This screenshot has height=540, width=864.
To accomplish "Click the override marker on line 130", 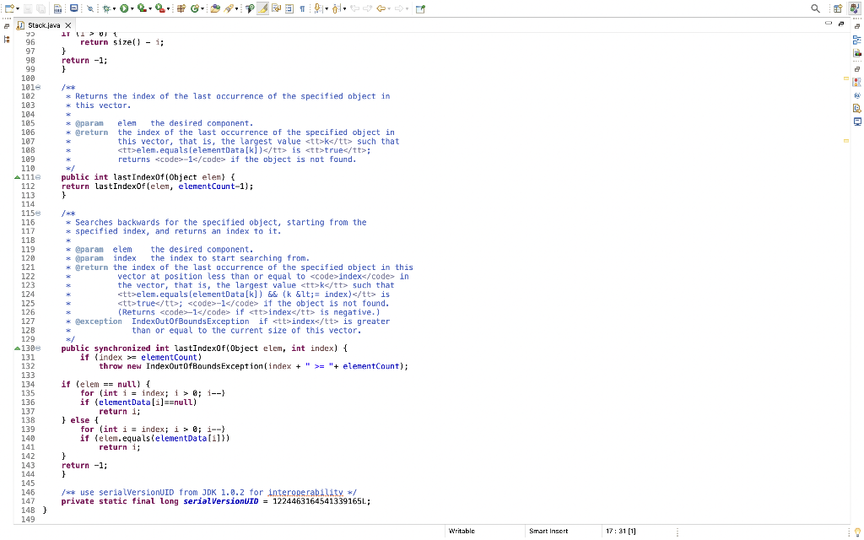I will click(17, 348).
